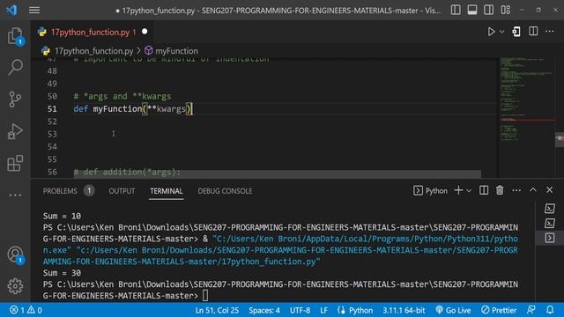Customize layout from title bar
This screenshot has width=564, height=317.
pos(506,10)
